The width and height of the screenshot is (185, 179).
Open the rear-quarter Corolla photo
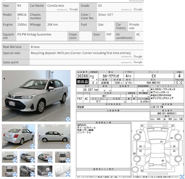coord(18,136)
